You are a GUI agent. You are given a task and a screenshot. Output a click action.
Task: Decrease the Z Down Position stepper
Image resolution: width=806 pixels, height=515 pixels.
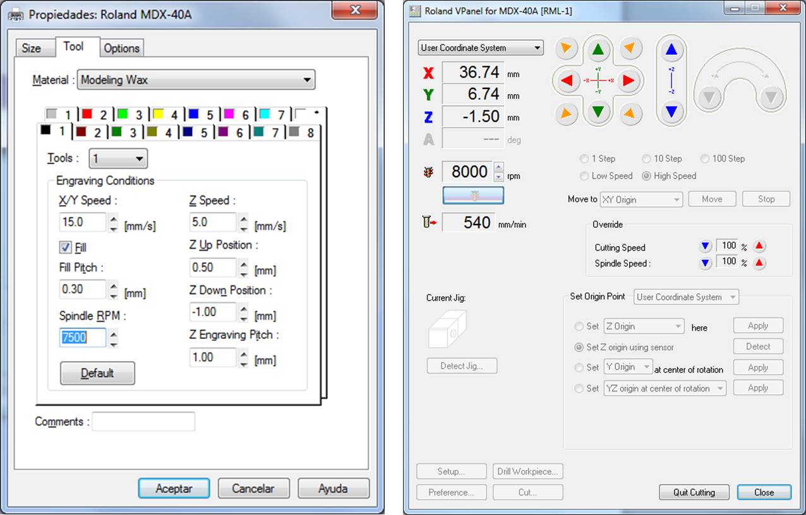pos(244,317)
